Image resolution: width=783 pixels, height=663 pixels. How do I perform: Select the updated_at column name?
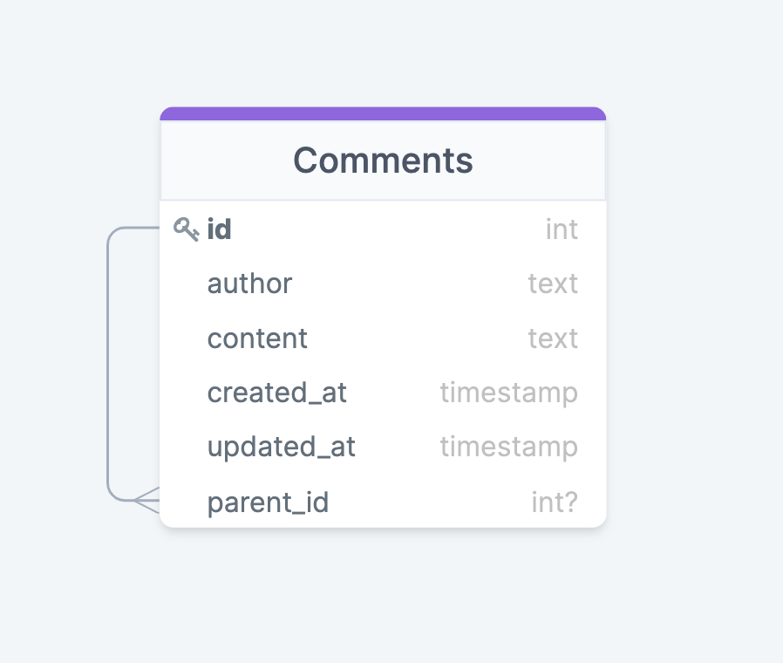(281, 447)
